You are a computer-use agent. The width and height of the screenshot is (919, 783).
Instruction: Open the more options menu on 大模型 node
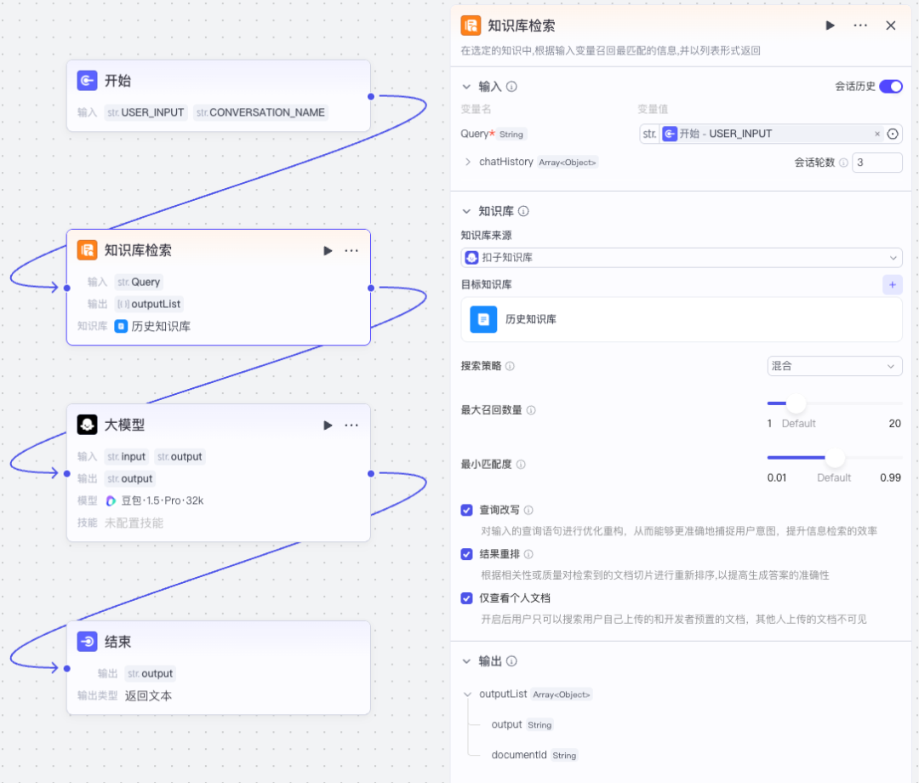[x=351, y=425]
